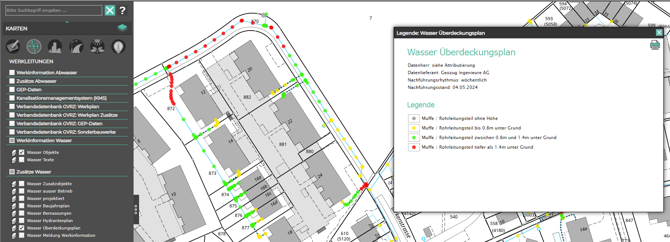Open the cadastral survey map category icon
Screen dimensions: 670x242
13,46
